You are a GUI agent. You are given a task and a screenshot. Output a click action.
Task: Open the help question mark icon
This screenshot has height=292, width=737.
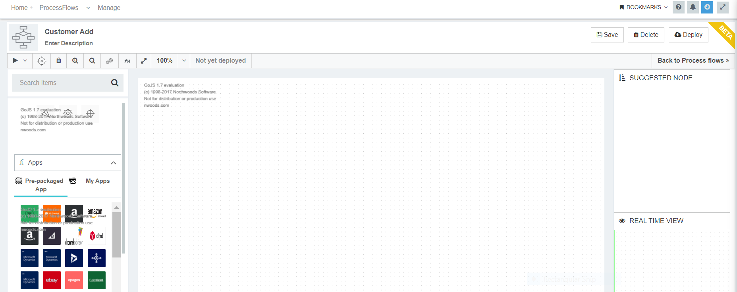(679, 7)
